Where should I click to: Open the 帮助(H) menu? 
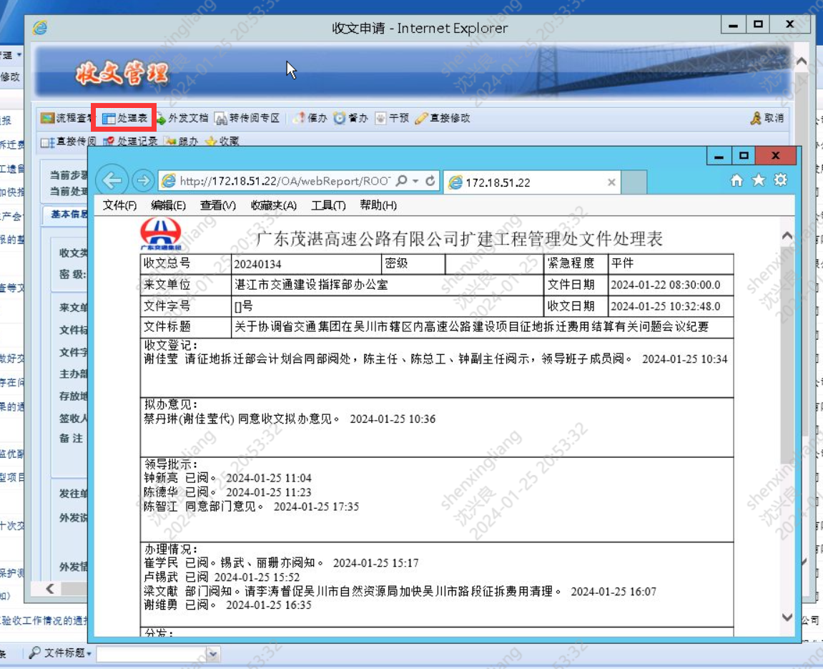tap(378, 205)
